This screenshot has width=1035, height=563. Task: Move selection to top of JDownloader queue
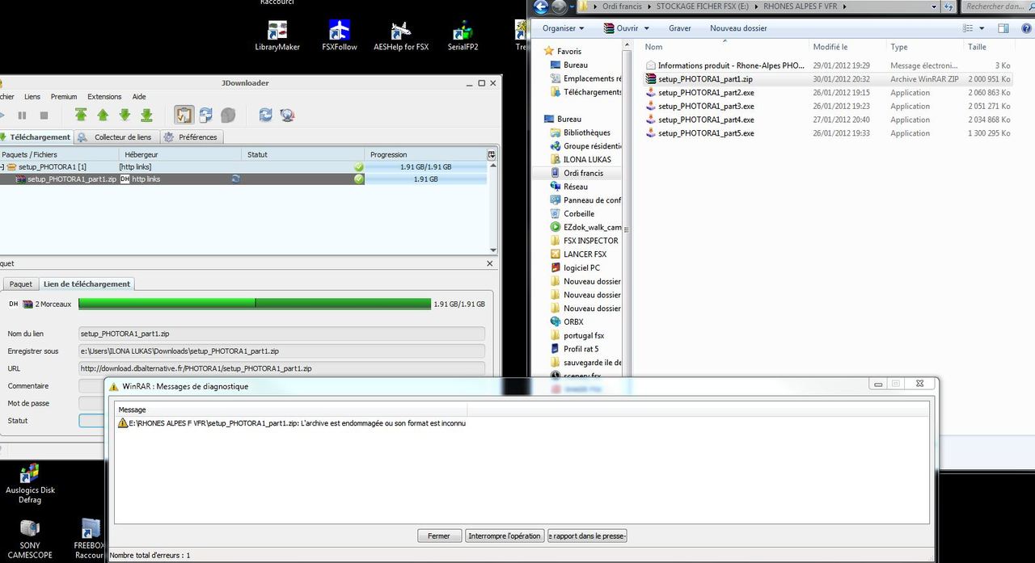pyautogui.click(x=81, y=115)
